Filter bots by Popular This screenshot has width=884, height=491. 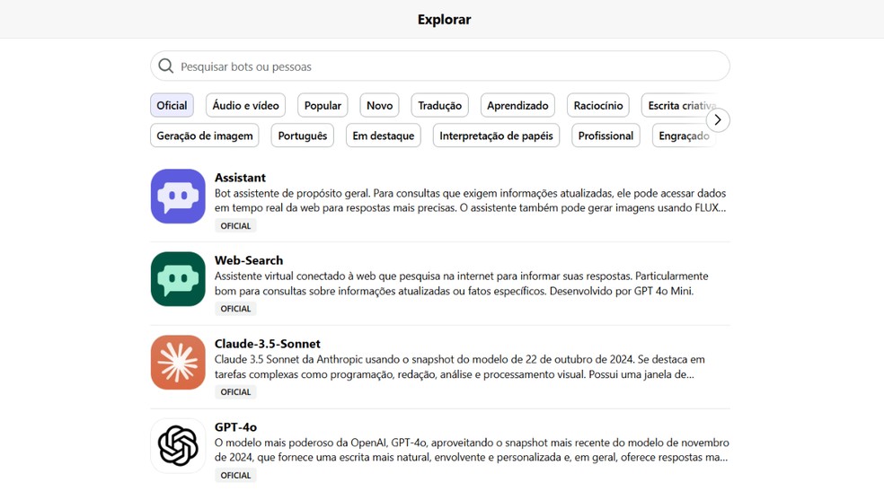tap(323, 105)
